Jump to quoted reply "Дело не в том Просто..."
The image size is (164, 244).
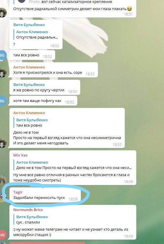coord(73,165)
